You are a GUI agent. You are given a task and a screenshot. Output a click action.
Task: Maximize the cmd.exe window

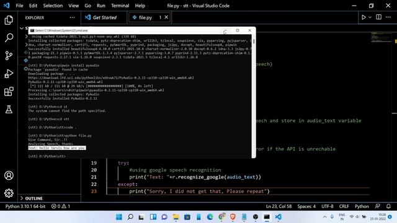pos(238,30)
